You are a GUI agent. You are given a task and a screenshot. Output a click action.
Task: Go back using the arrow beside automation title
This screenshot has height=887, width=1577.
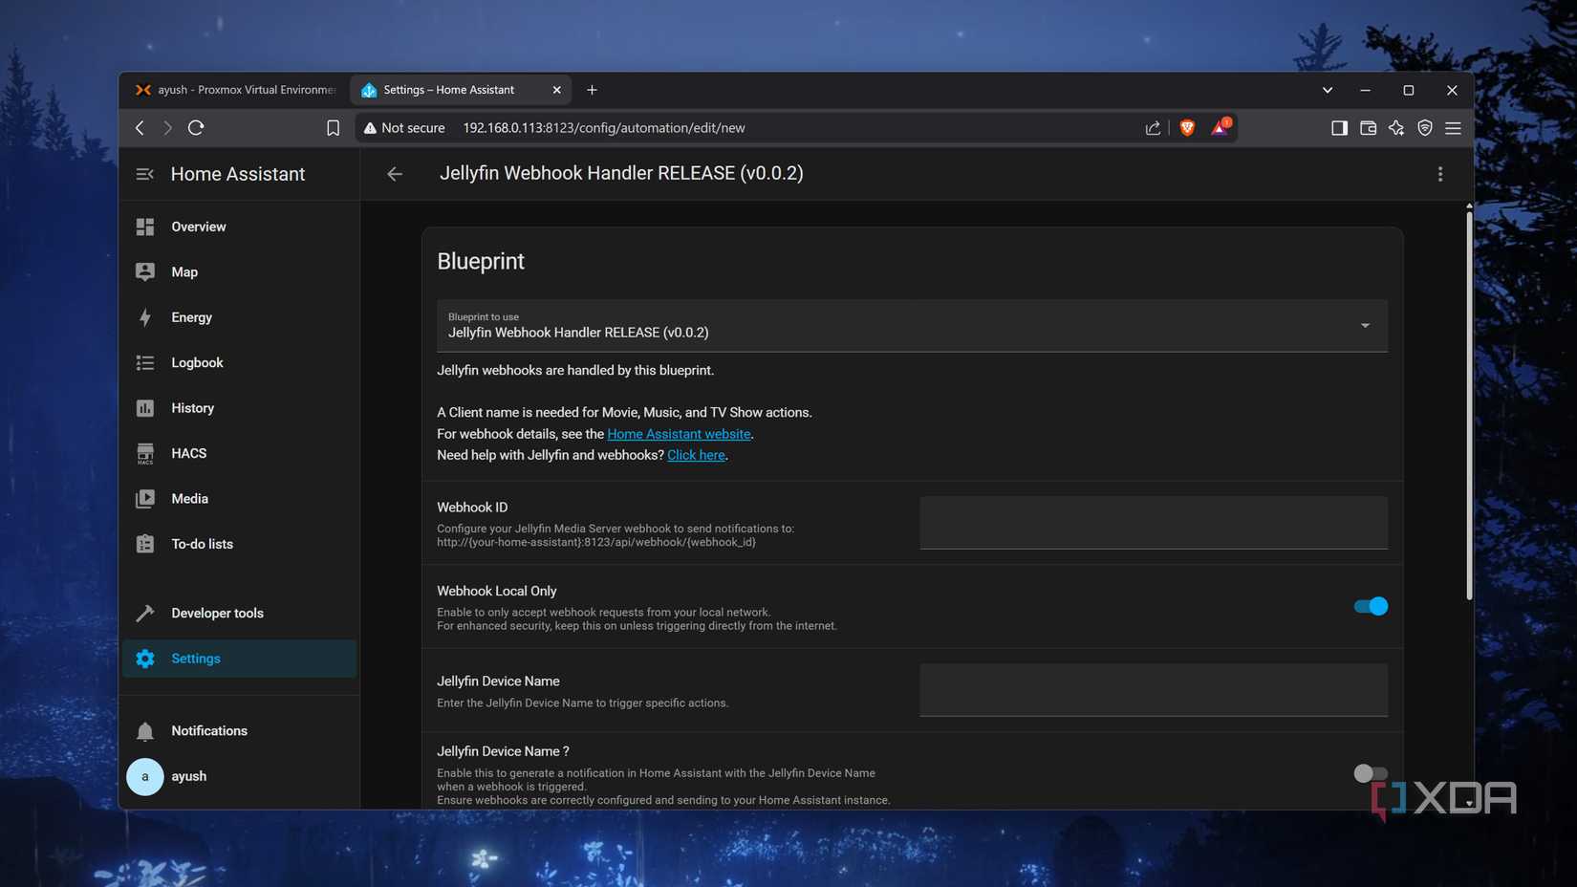395,174
